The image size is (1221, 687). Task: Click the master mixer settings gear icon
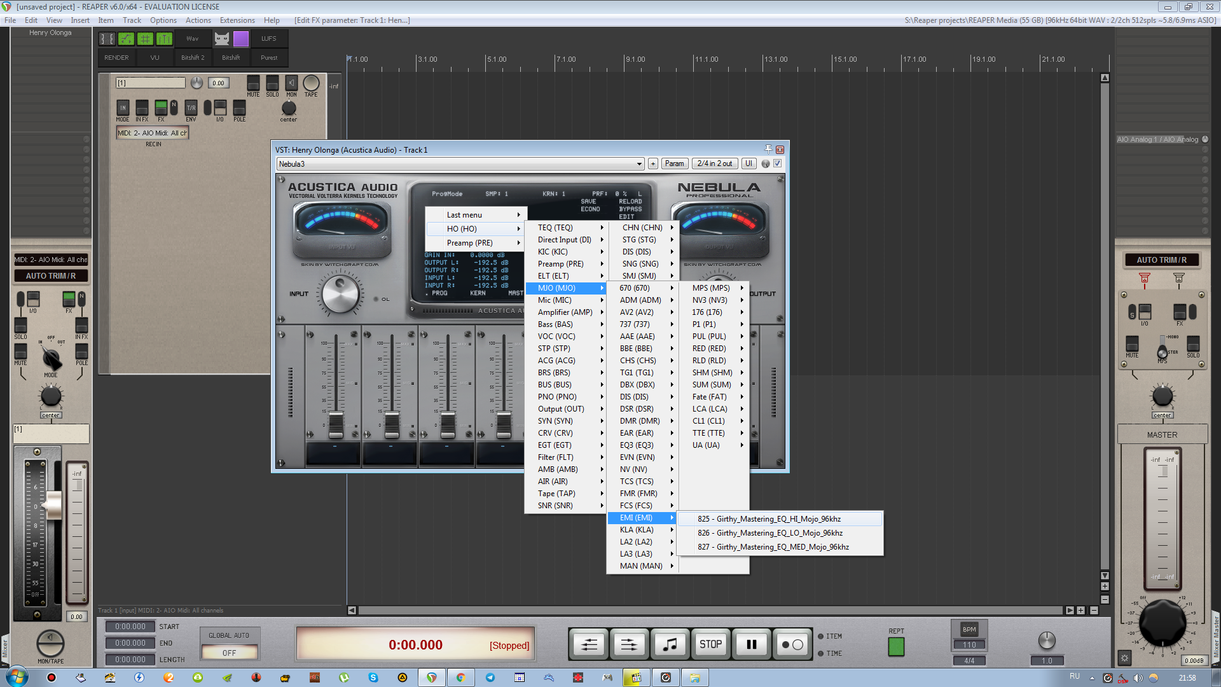[1124, 659]
